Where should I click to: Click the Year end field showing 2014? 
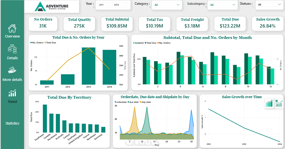120,5
